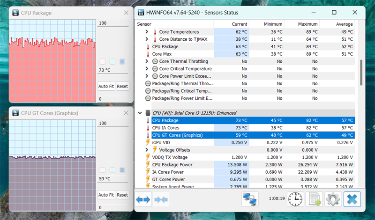Click the Maximum column header
375x220 pixels.
click(x=308, y=24)
